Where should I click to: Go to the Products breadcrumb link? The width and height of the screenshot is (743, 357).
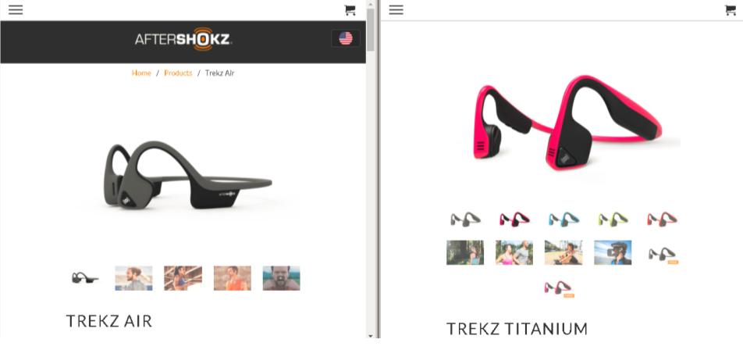click(x=178, y=73)
